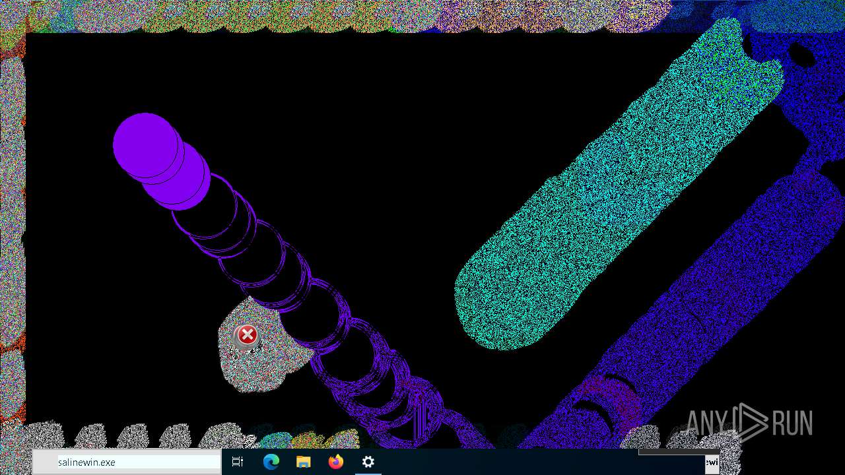The image size is (845, 475).
Task: Click the taskbar search box containing salinewin.exe
Action: click(127, 462)
